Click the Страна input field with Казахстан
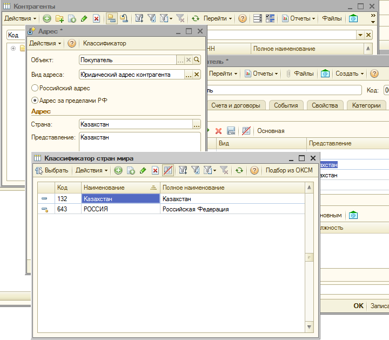 click(x=135, y=124)
